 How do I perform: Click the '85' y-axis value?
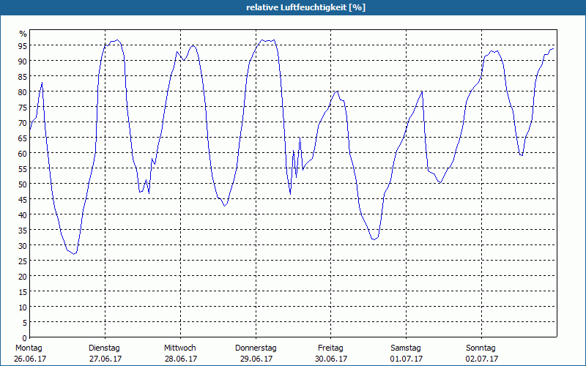pyautogui.click(x=23, y=76)
